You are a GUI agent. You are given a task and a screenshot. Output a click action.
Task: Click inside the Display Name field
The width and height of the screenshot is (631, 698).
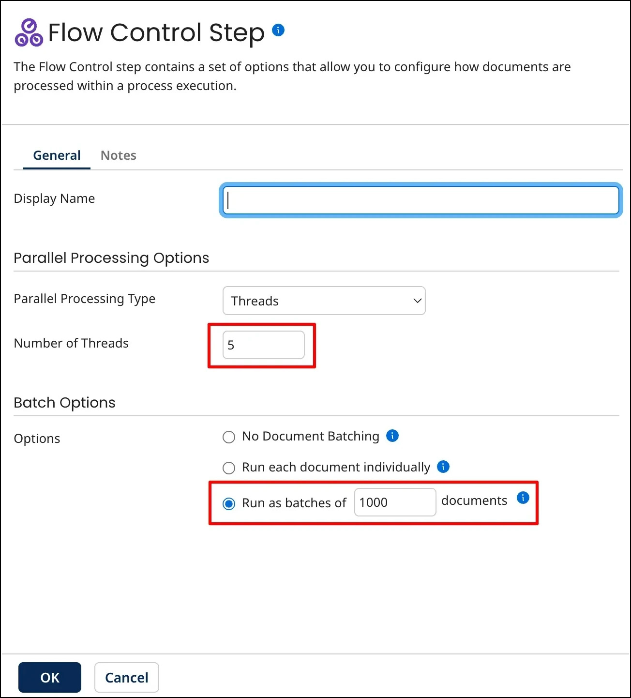point(421,200)
